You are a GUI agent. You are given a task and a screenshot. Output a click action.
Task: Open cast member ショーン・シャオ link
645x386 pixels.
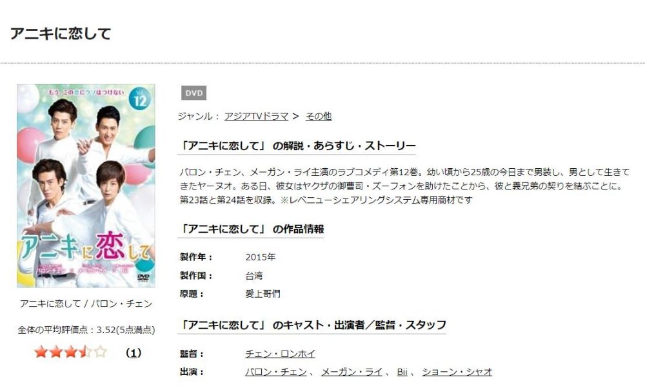[457, 372]
